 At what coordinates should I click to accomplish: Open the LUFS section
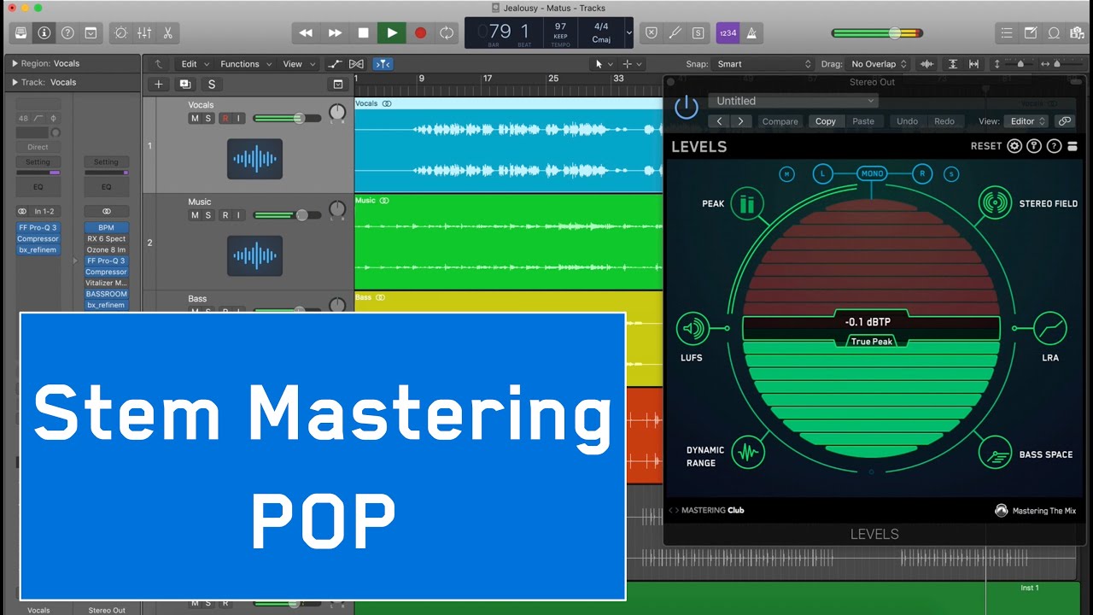click(693, 329)
